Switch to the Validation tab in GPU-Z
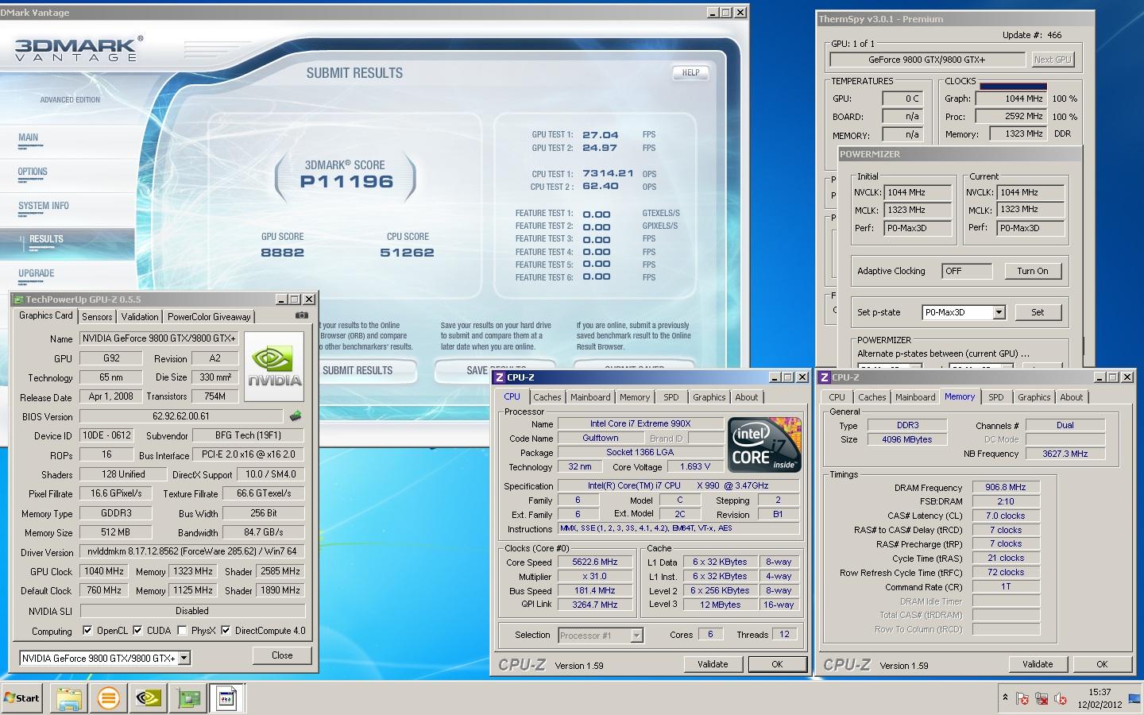 tap(140, 316)
